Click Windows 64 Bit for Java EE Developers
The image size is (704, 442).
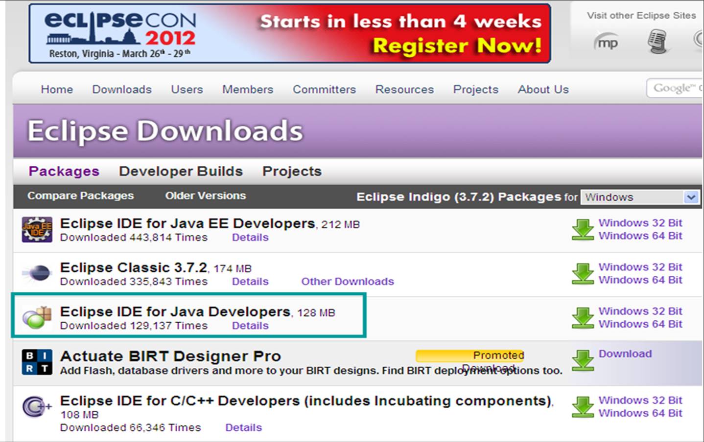click(x=640, y=236)
